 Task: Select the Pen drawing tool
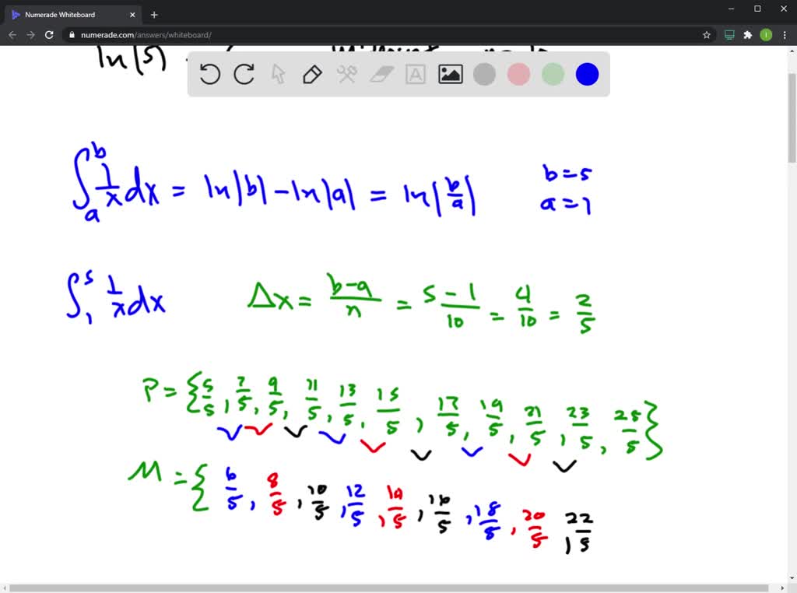coord(311,74)
